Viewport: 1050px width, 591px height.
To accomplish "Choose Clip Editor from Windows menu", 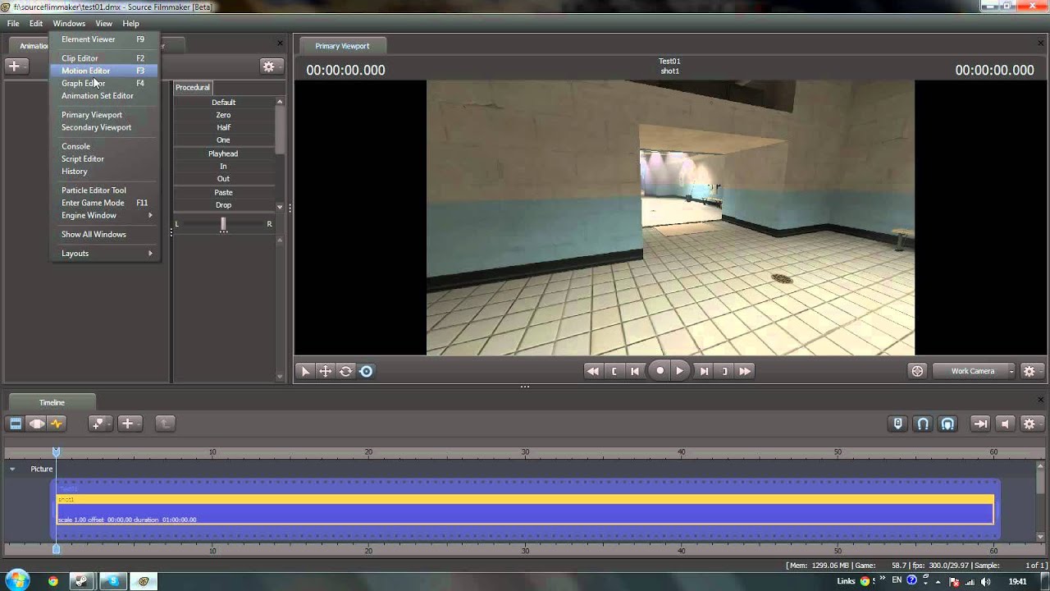I will click(104, 58).
